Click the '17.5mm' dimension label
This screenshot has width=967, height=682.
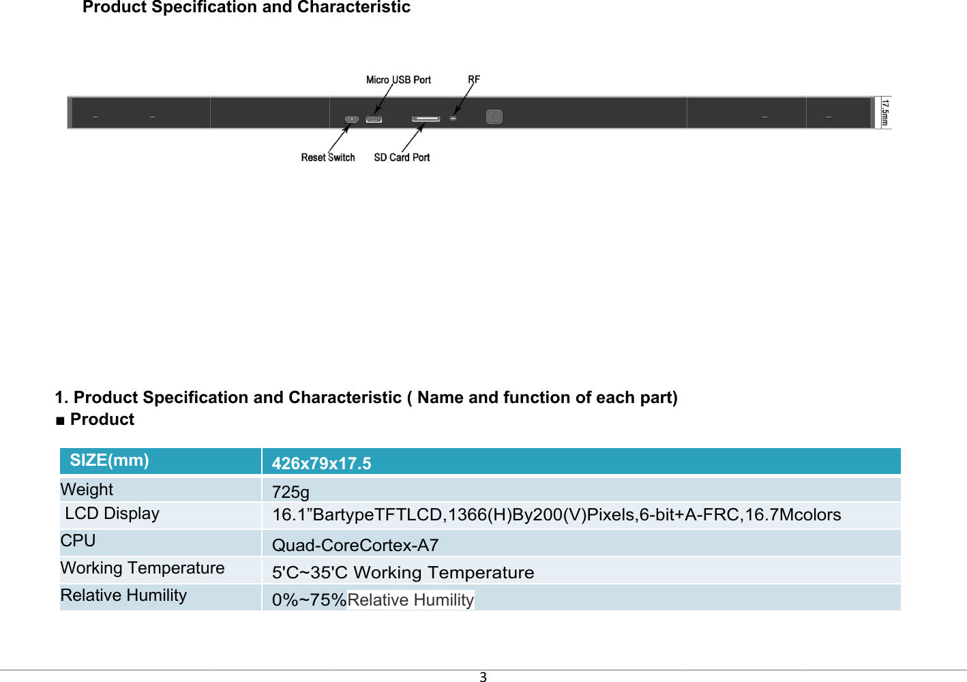click(x=884, y=113)
